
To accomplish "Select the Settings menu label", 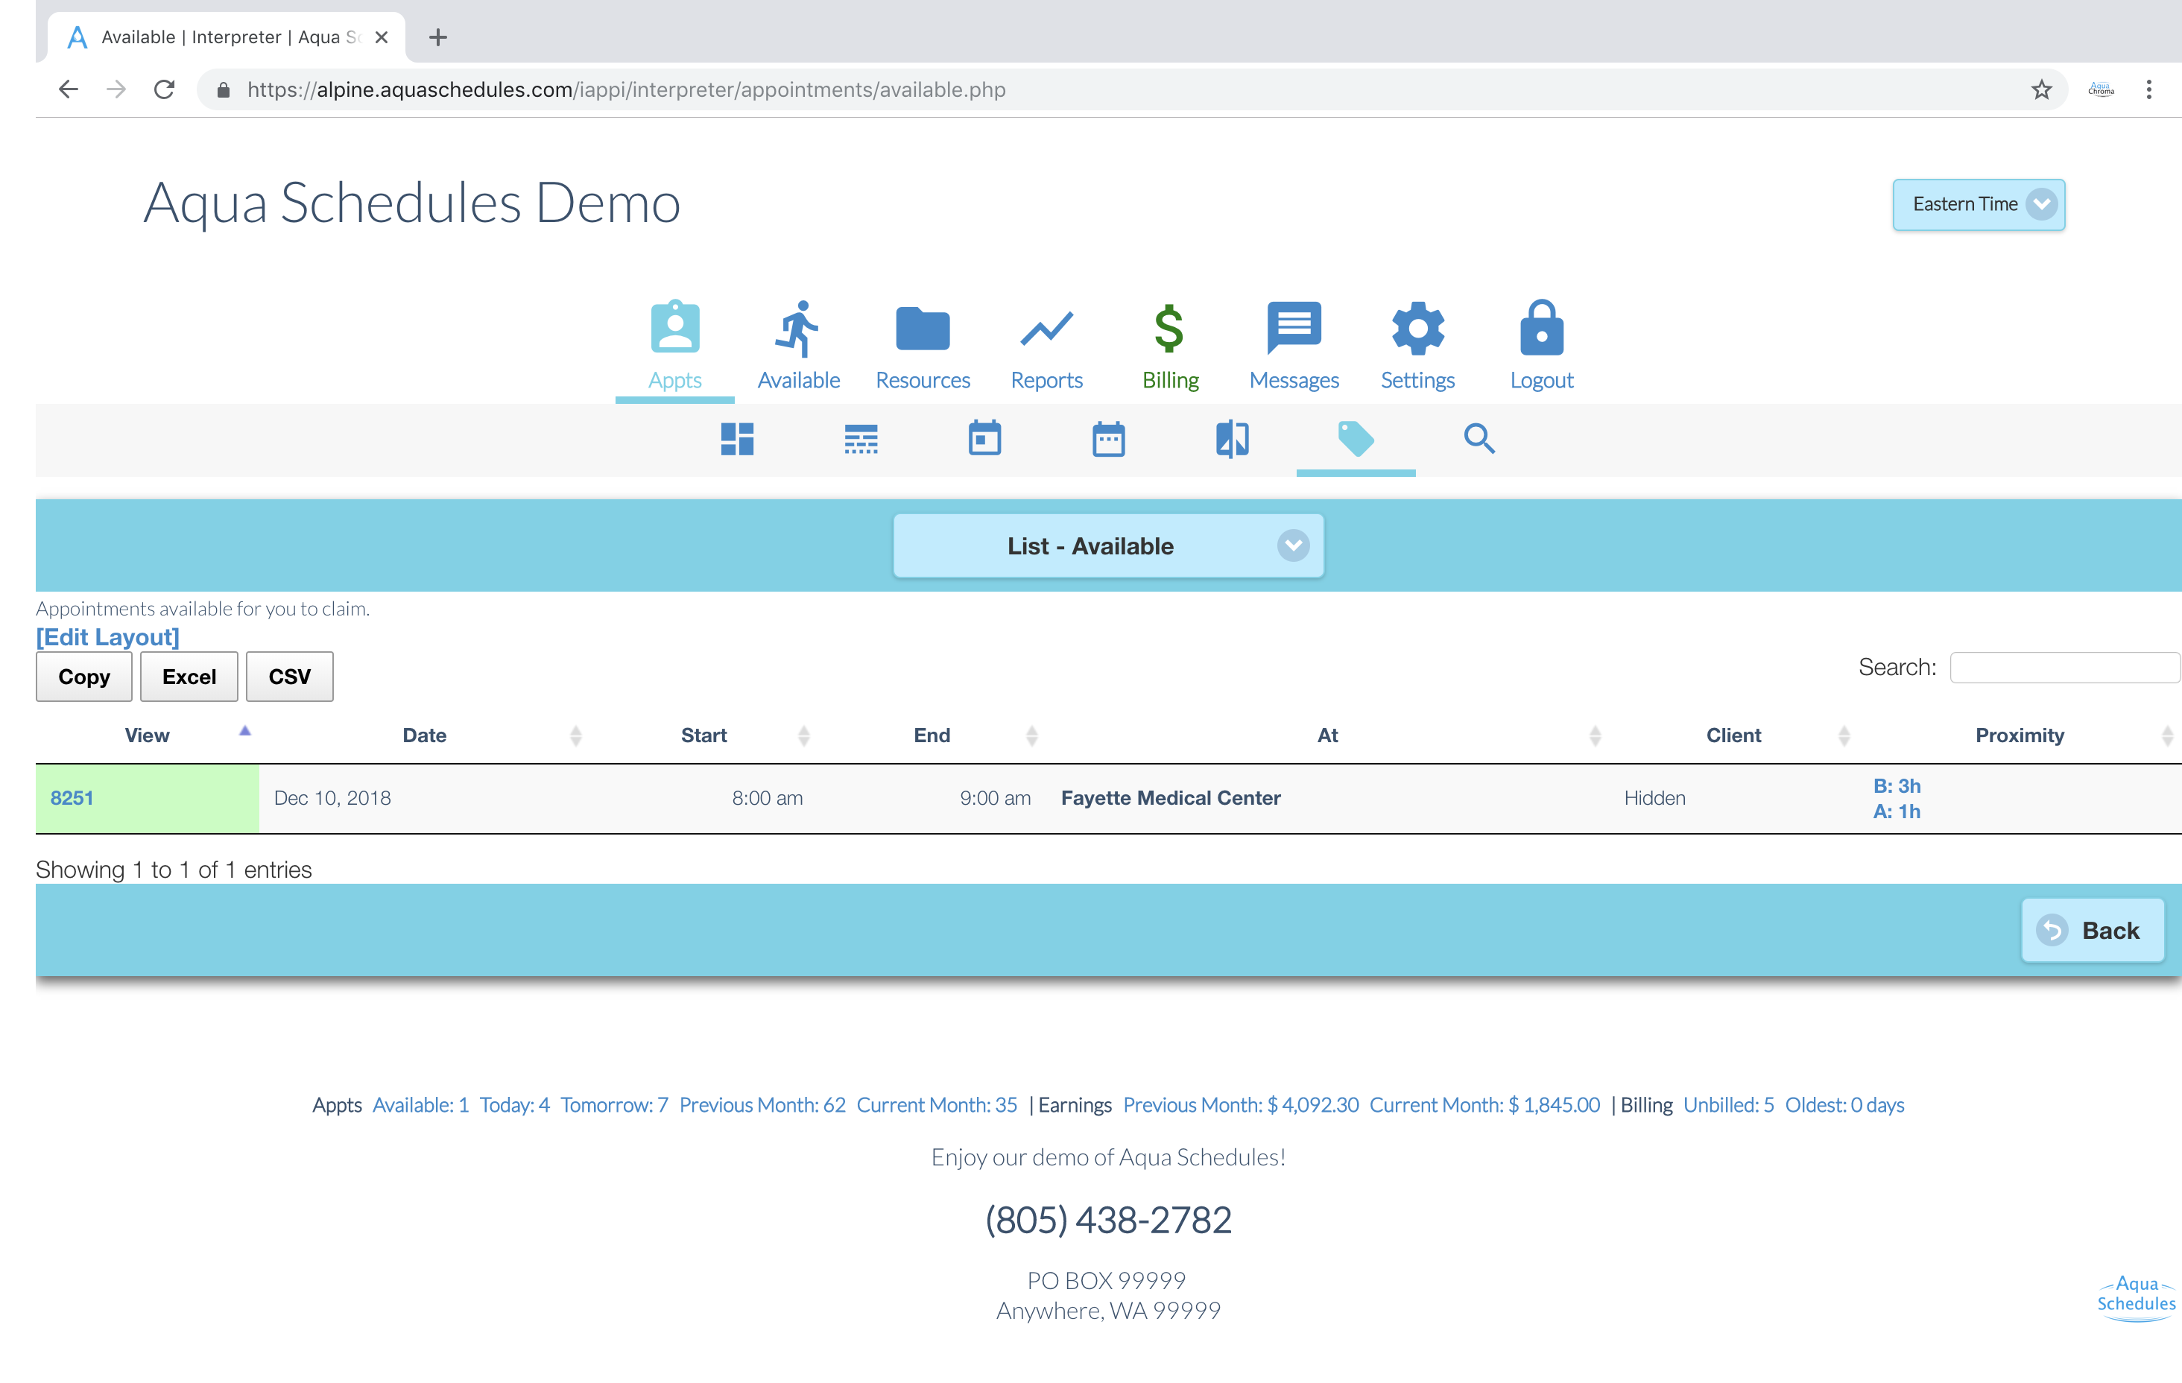I will 1417,381.
